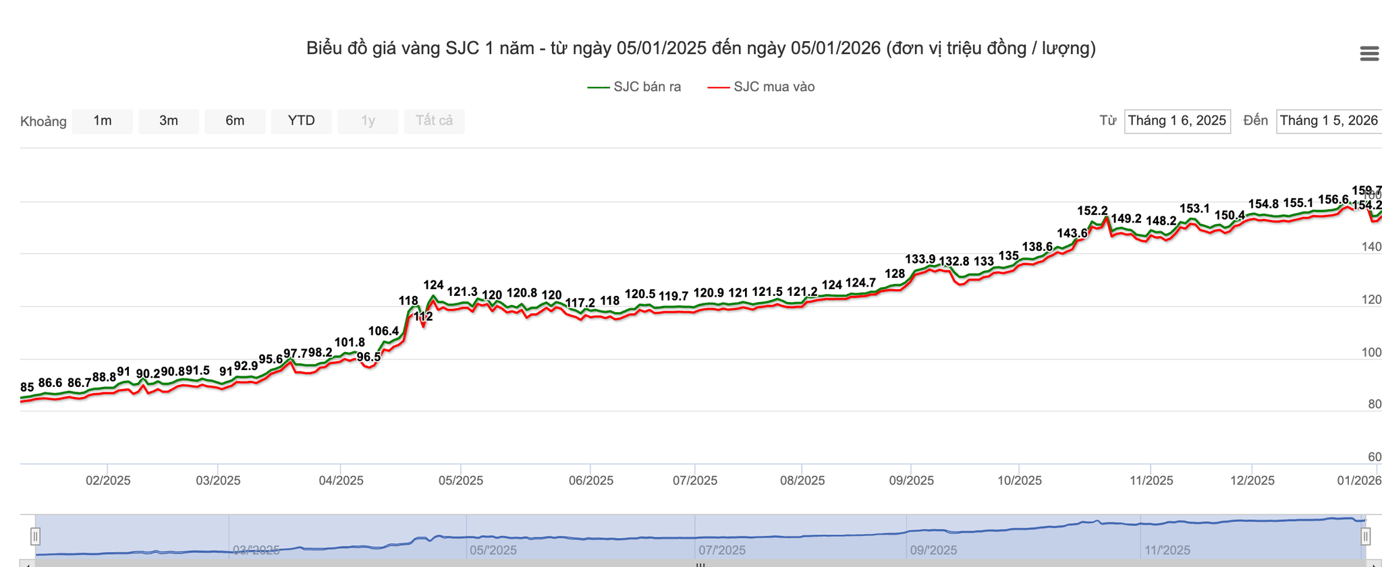Select the 1y range button
The image size is (1382, 567).
tap(368, 121)
